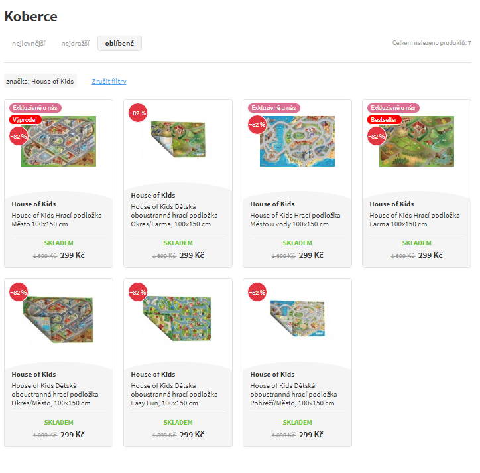Click the -82 % discount badge on Easy Fun mat
480x473 pixels.
(x=137, y=292)
